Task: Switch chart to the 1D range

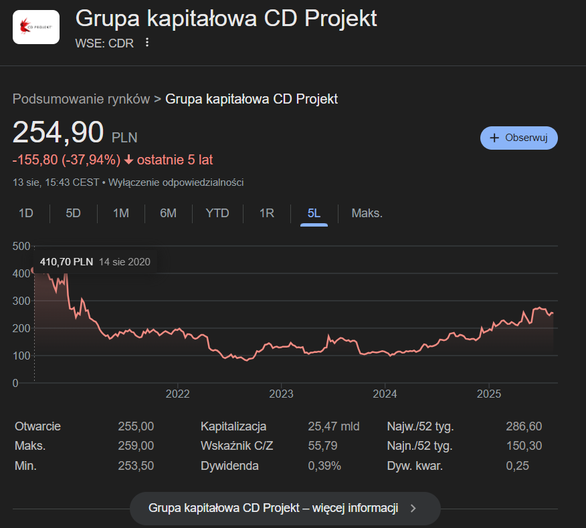Action: [26, 213]
